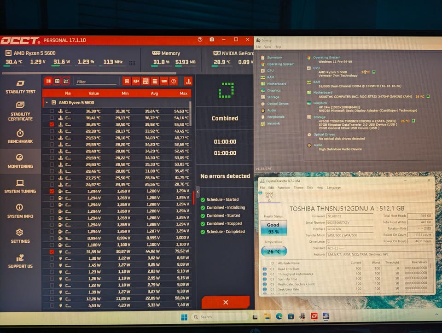
Task: Open System Tuning in the OCCT sidebar
Action: (x=20, y=186)
